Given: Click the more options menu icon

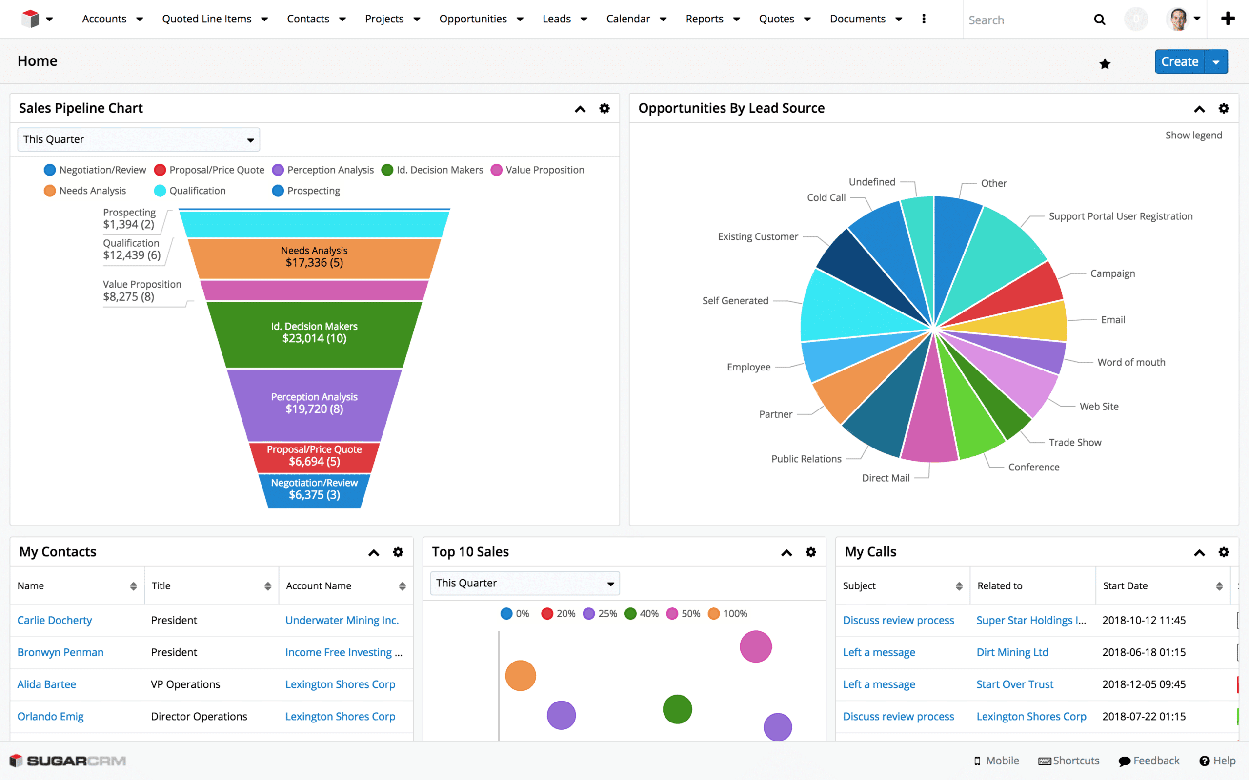Looking at the screenshot, I should click(925, 18).
